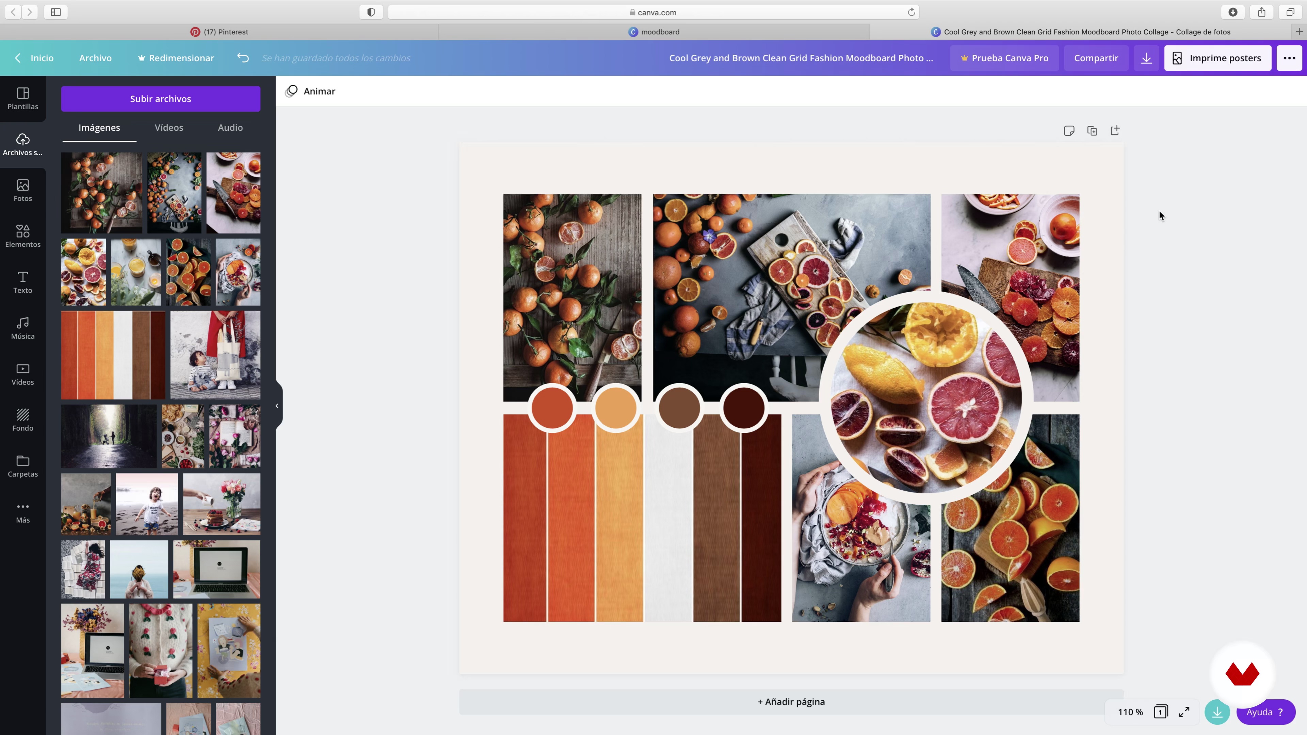Open the Archivos subidos sidebar panel
This screenshot has height=735, width=1307.
pos(23,145)
